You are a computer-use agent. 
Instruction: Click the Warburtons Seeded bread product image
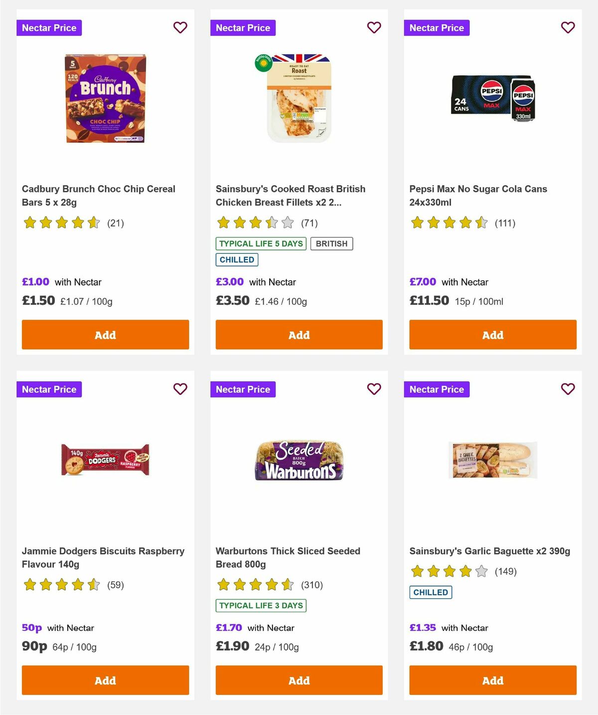tap(299, 460)
